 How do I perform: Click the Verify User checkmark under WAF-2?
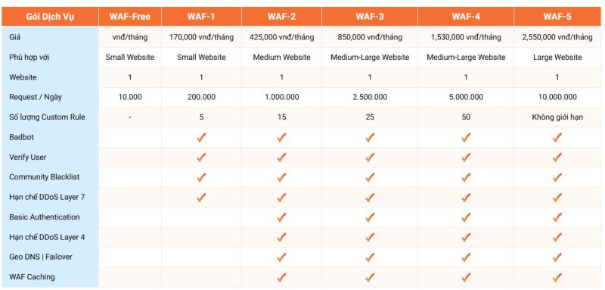point(281,157)
